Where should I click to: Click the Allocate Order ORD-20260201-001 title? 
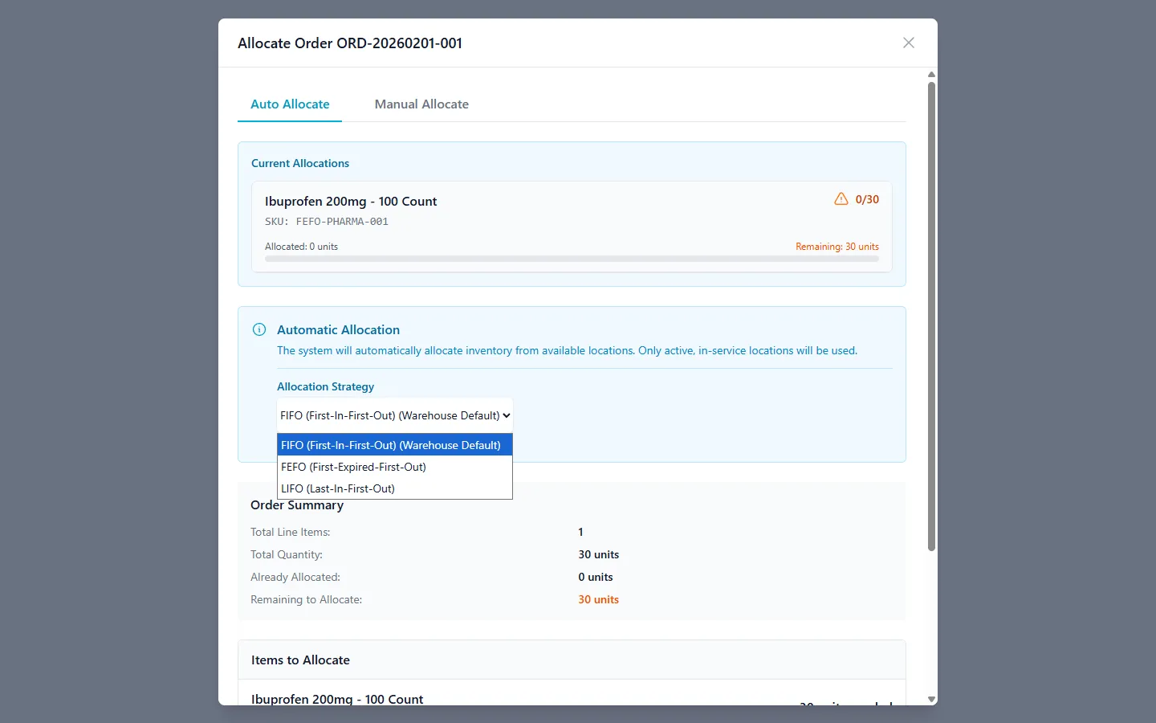point(349,43)
